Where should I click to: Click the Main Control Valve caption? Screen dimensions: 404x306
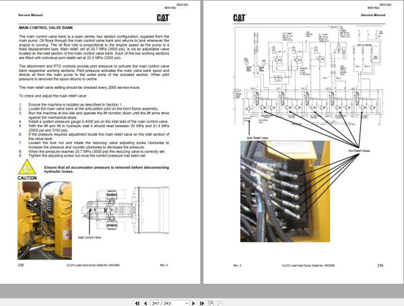[90, 237]
